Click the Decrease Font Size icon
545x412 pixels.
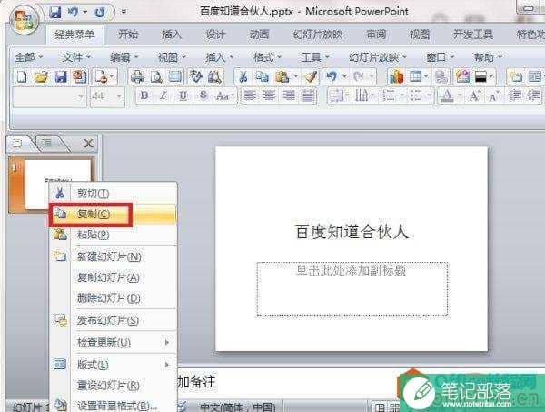coord(493,95)
